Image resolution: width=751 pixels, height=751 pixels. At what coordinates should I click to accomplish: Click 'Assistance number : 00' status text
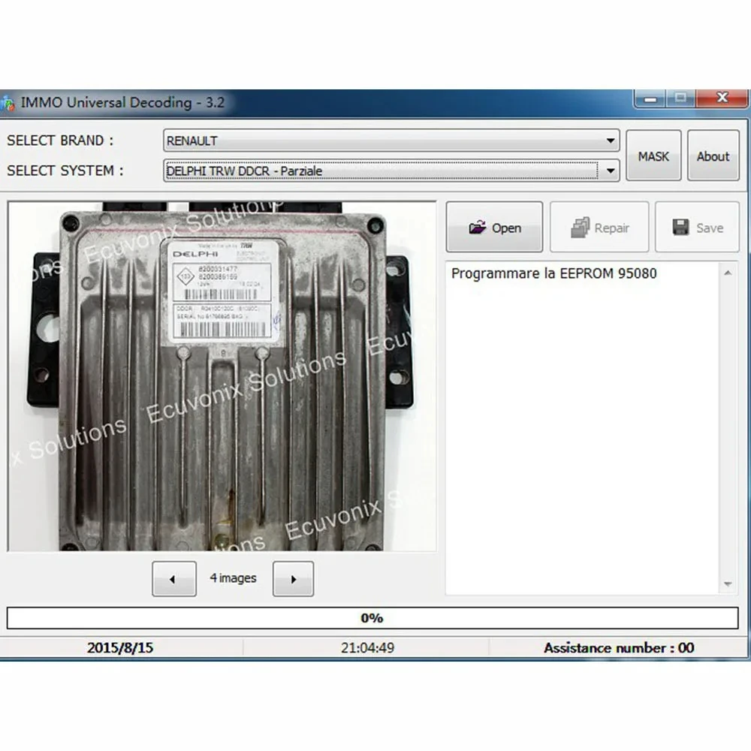(619, 647)
